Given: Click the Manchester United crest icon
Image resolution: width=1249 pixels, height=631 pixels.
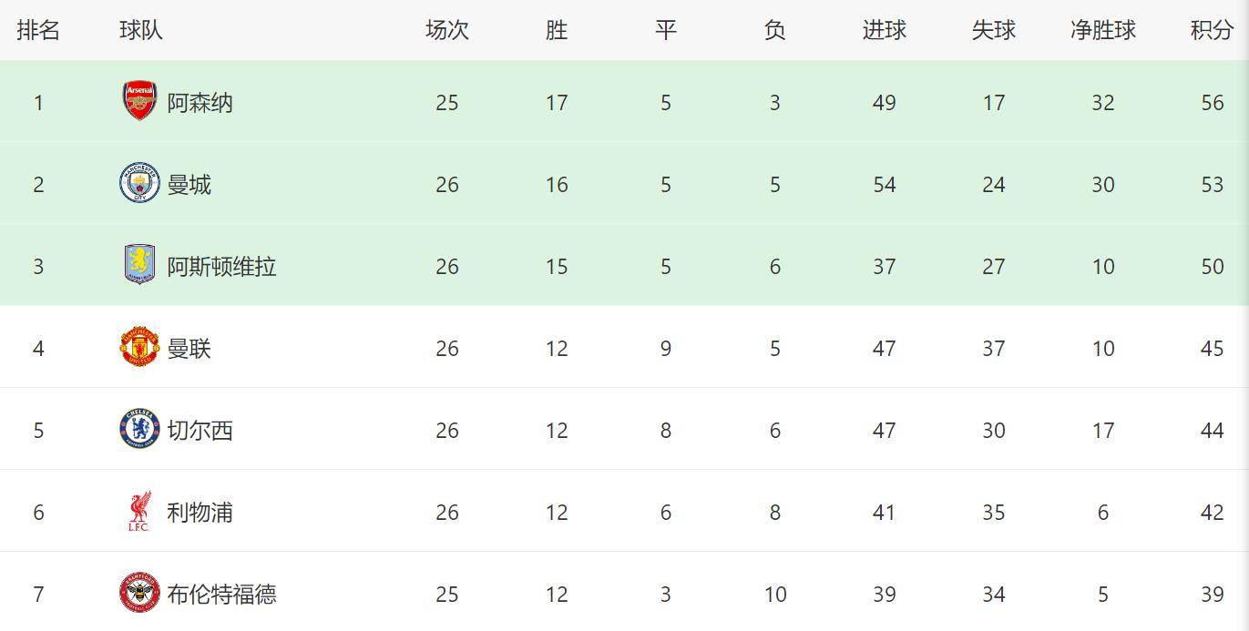Looking at the screenshot, I should click(139, 347).
